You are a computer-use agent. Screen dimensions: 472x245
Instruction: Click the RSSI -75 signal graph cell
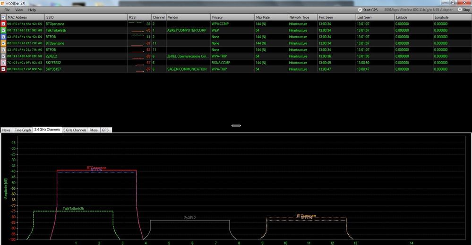(139, 30)
